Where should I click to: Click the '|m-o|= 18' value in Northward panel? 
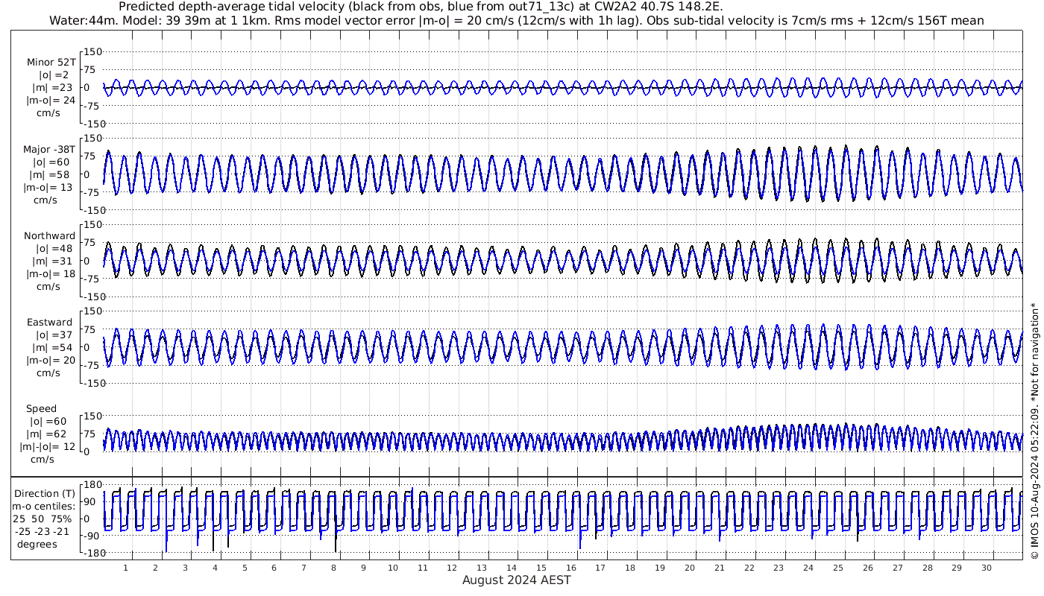[49, 273]
